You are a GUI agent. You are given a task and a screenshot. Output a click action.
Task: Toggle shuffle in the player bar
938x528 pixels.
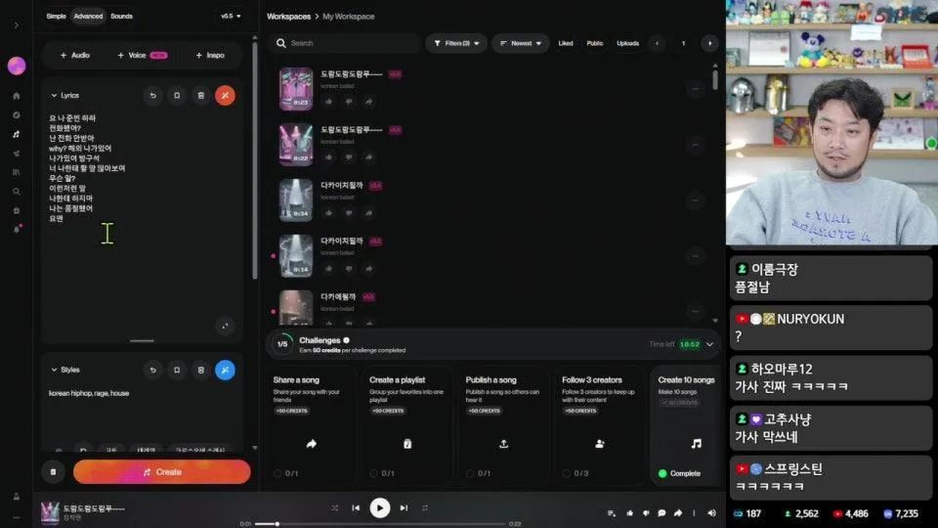point(335,507)
